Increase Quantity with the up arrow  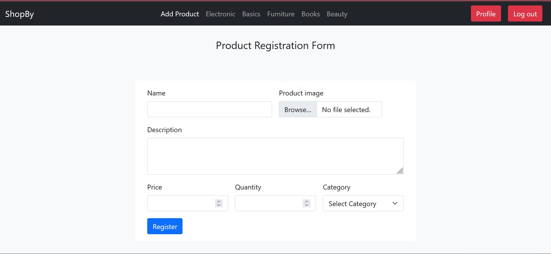306,201
